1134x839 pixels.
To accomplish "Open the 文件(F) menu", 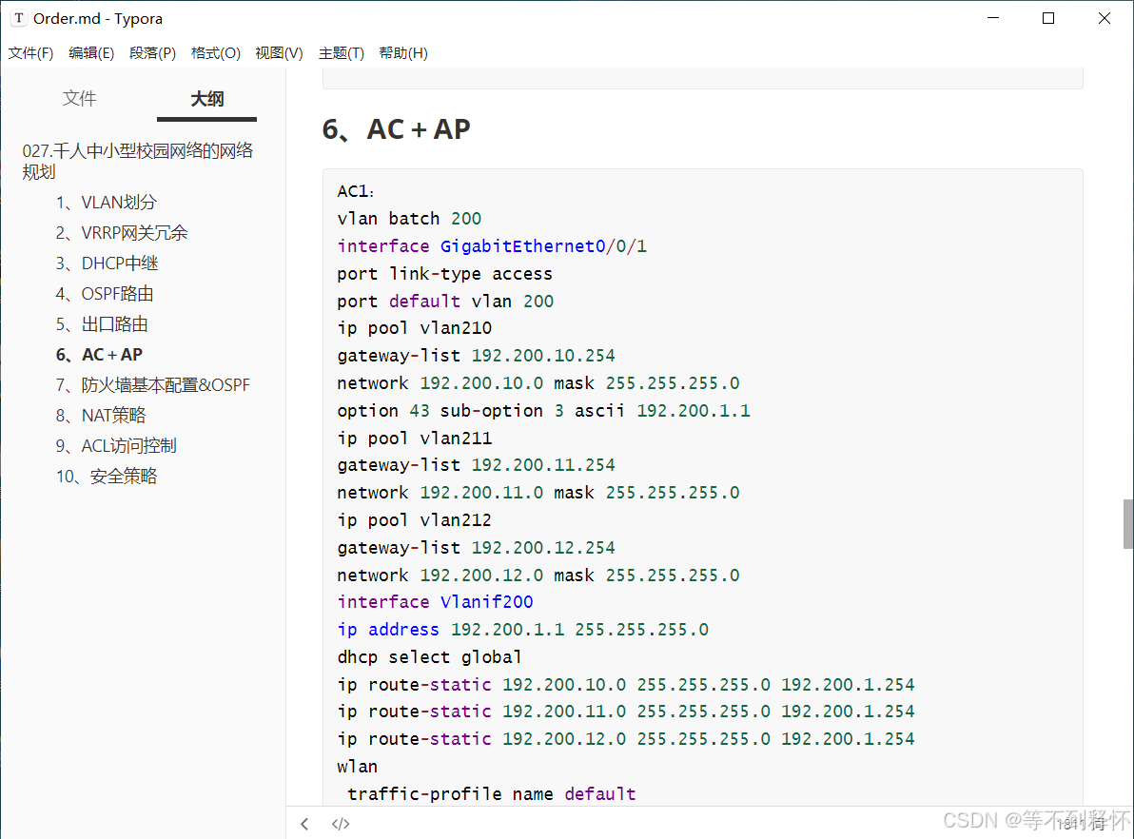I will [30, 53].
